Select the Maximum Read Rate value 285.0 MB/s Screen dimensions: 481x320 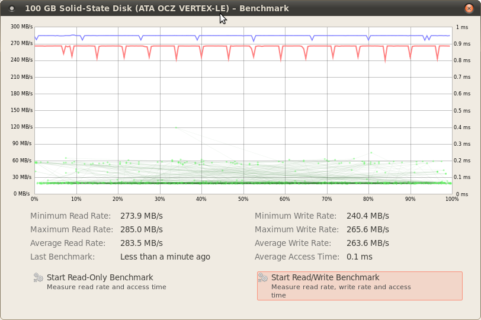(142, 229)
